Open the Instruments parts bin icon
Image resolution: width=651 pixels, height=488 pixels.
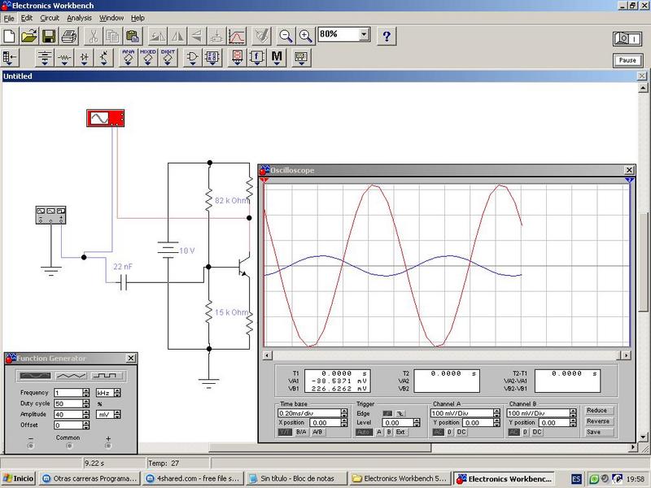(x=300, y=58)
